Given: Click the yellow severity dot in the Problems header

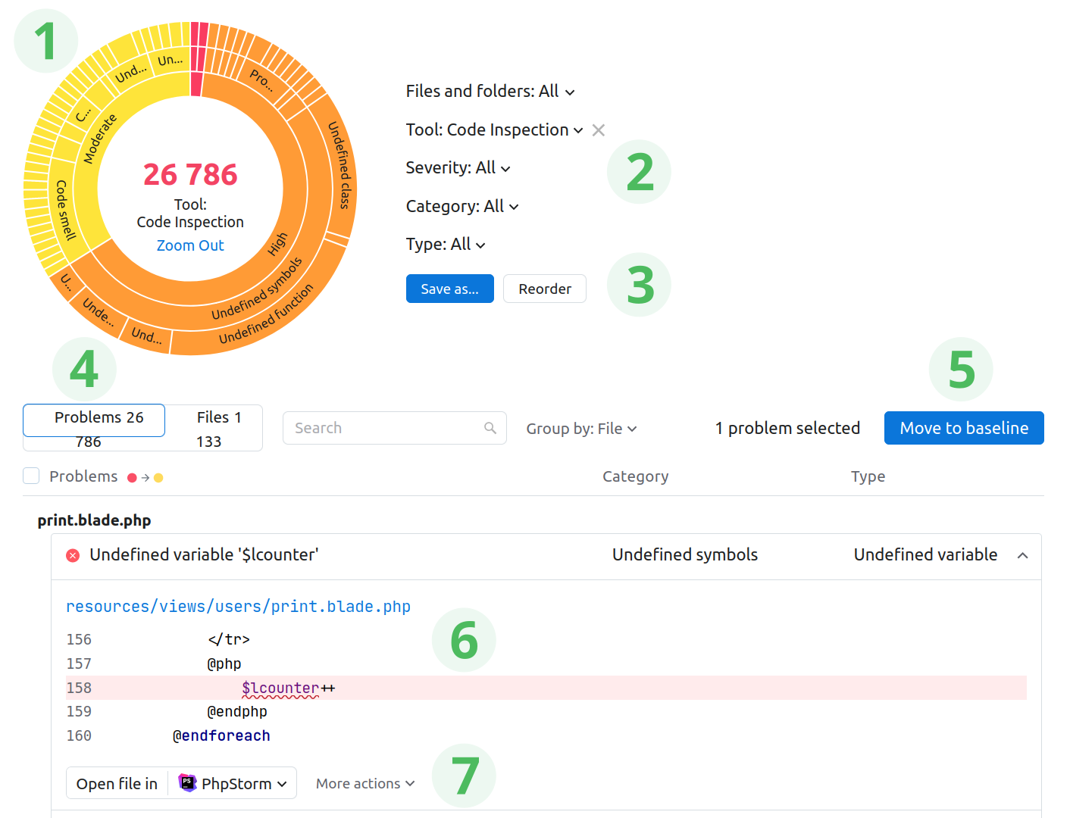Looking at the screenshot, I should [x=158, y=477].
